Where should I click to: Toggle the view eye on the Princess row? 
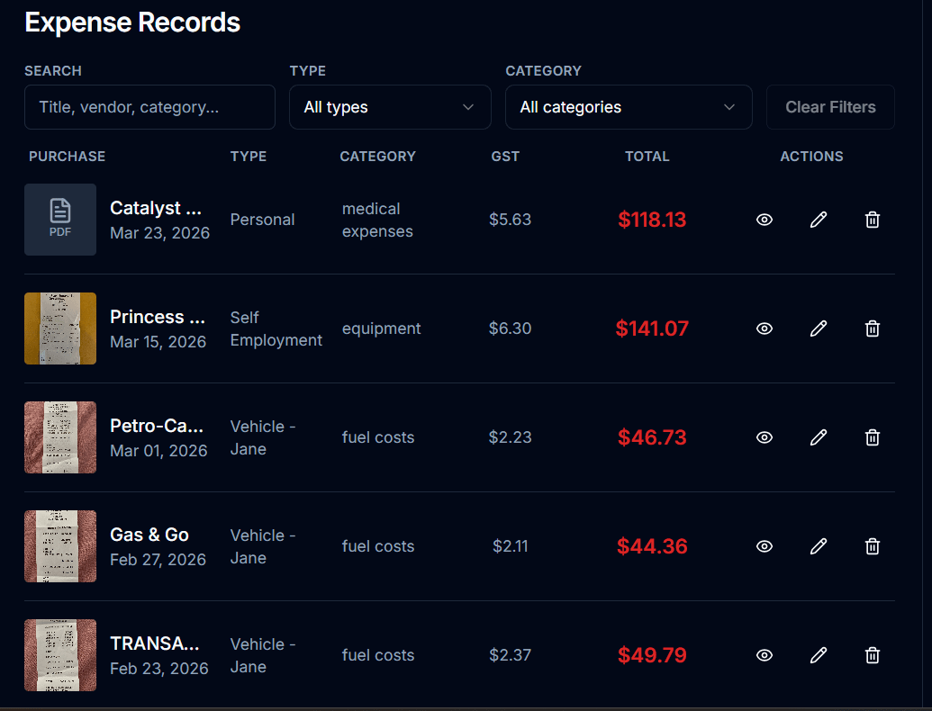tap(764, 328)
